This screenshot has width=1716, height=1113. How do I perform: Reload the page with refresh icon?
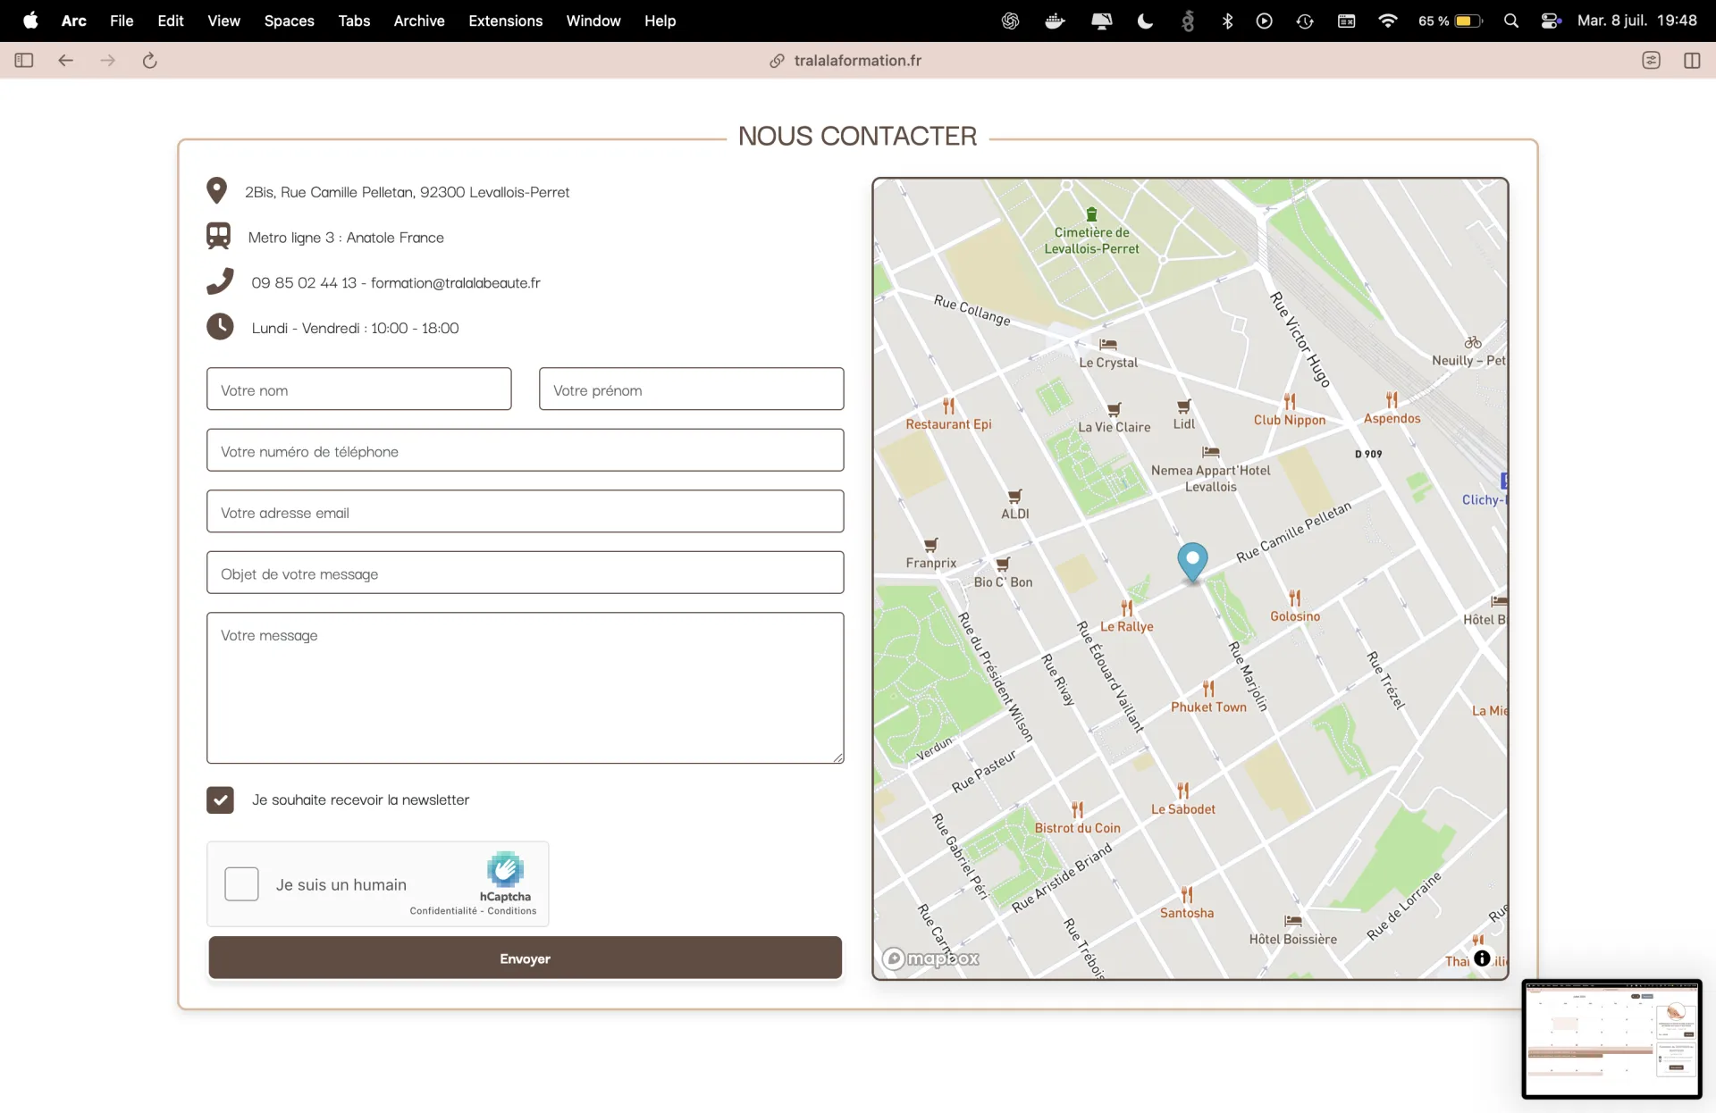pos(149,60)
